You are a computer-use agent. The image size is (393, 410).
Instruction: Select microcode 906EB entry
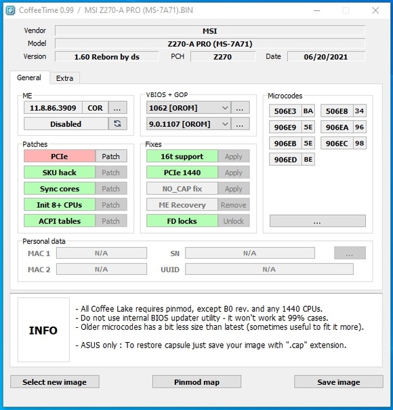coord(285,143)
